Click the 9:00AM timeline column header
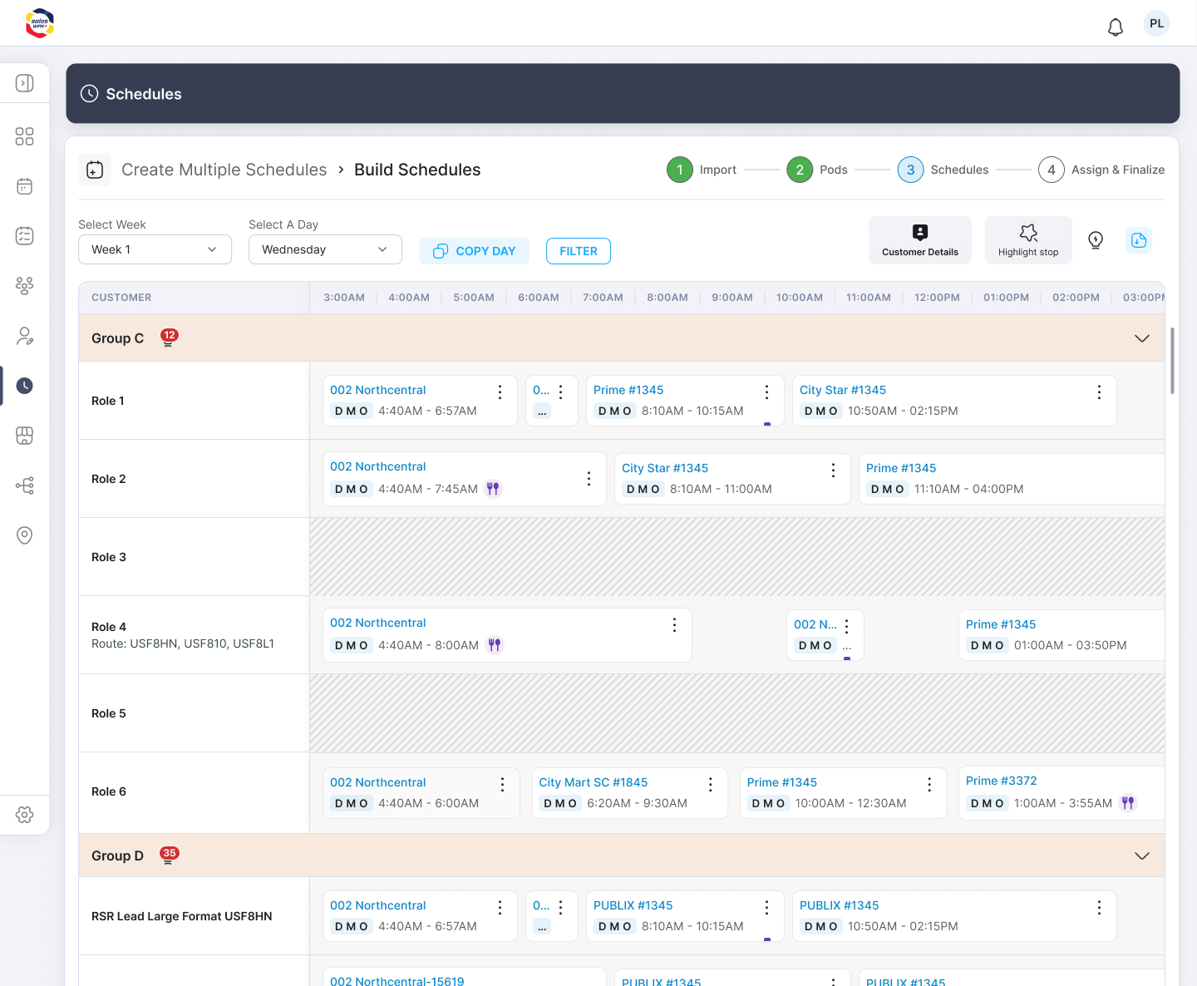Image resolution: width=1197 pixels, height=986 pixels. [x=732, y=298]
